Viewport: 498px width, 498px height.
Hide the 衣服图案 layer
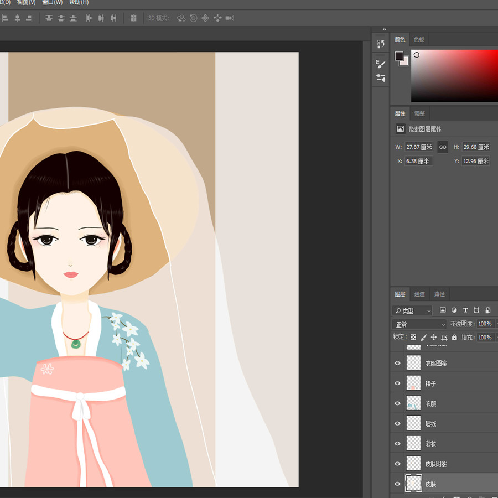tap(397, 363)
